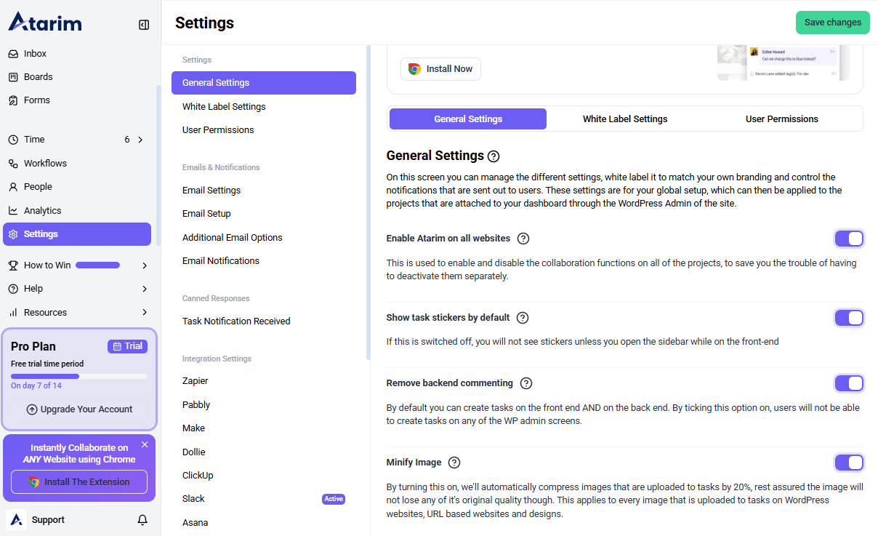
Task: Expand the How to Win section
Action: [145, 265]
